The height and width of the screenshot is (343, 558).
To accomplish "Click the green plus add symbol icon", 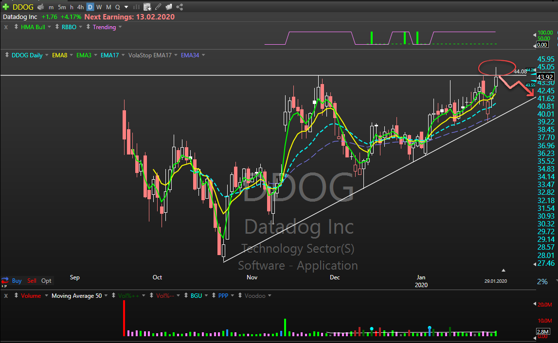I will tap(6, 7).
